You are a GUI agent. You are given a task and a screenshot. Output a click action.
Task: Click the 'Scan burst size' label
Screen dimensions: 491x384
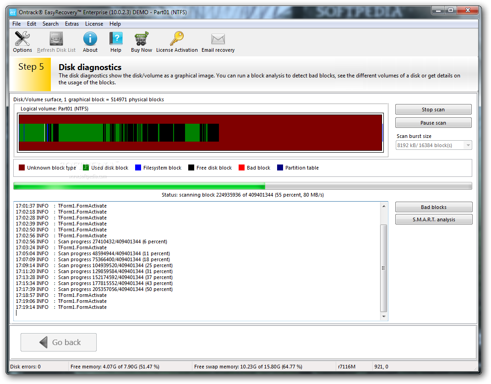pos(414,136)
